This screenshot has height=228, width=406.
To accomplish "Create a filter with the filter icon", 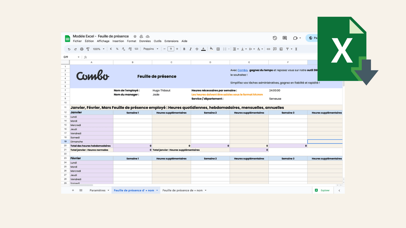I will click(x=287, y=49).
